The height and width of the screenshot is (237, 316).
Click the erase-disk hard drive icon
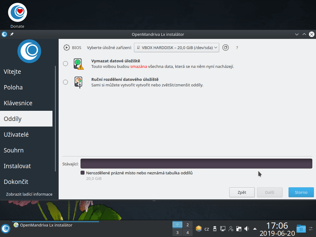pyautogui.click(x=78, y=64)
